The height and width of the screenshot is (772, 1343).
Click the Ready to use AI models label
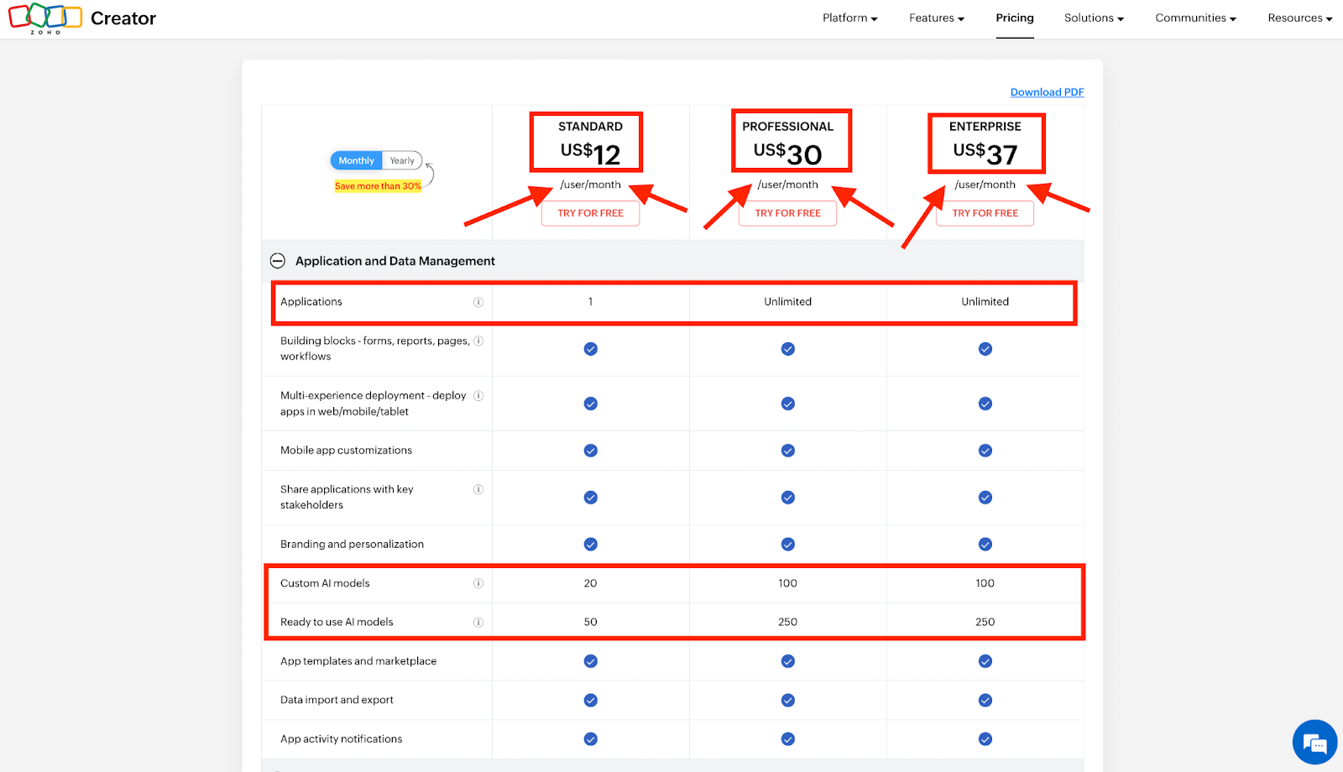337,622
